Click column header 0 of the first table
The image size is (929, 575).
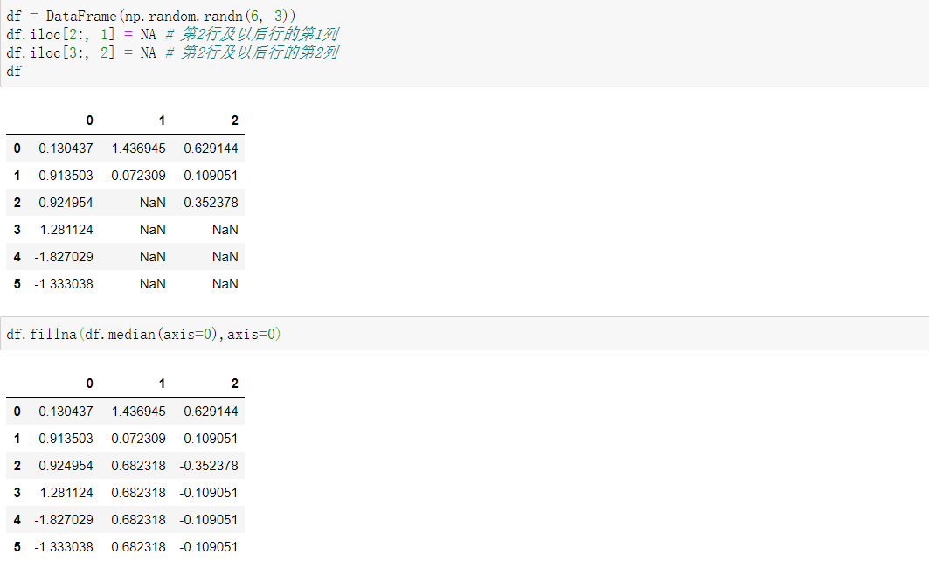[x=89, y=121]
